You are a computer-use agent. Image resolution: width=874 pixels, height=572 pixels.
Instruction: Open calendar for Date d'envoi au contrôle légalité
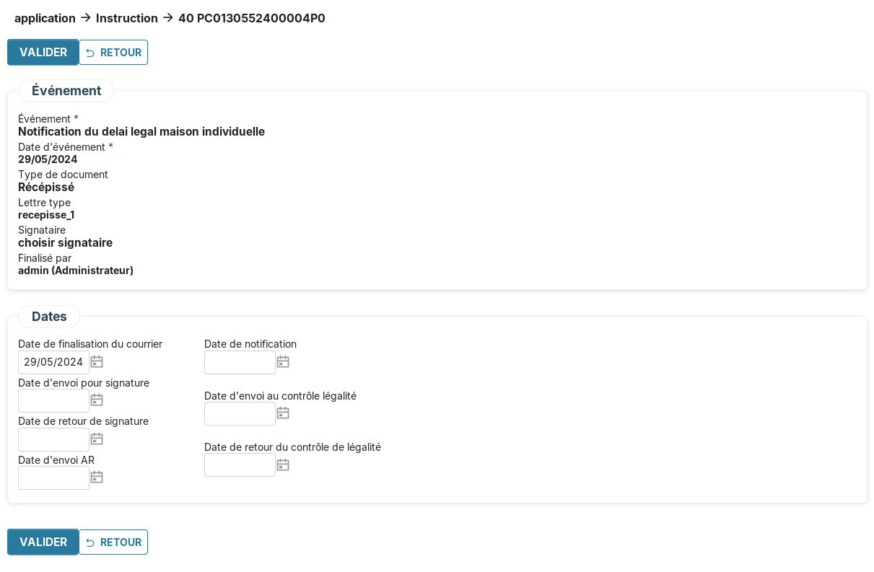283,413
